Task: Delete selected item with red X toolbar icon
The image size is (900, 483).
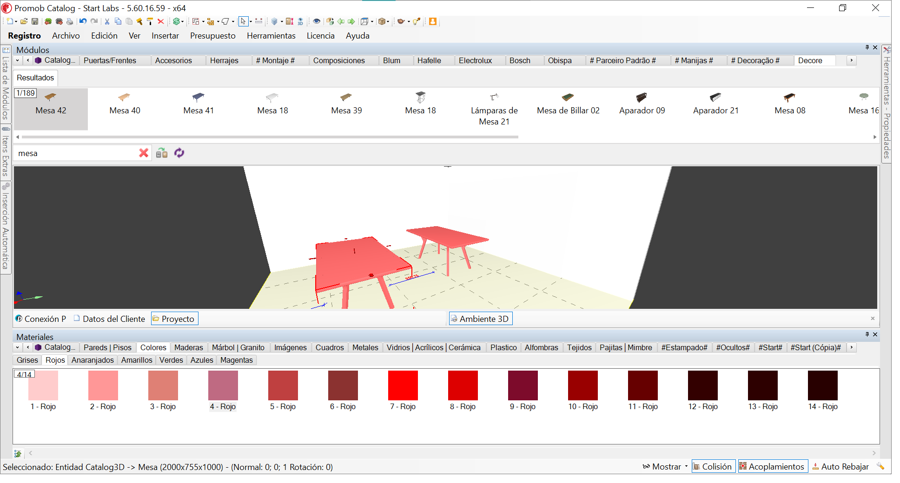Action: (x=161, y=21)
